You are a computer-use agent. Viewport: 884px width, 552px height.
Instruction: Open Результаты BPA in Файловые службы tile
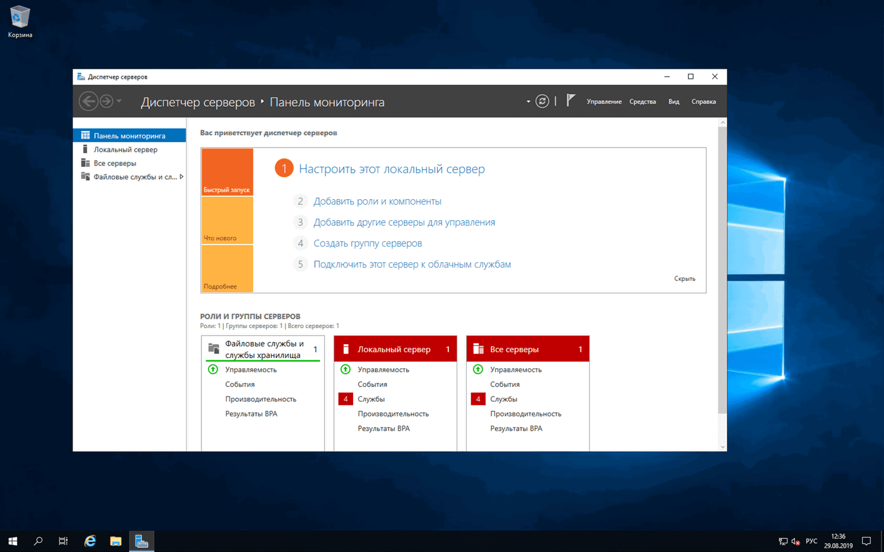(251, 414)
